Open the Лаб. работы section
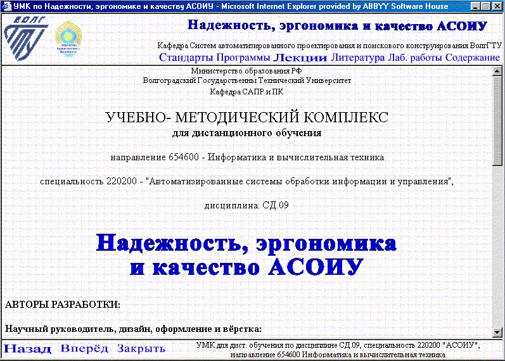Screen dimensions: 505x361 tap(414, 58)
